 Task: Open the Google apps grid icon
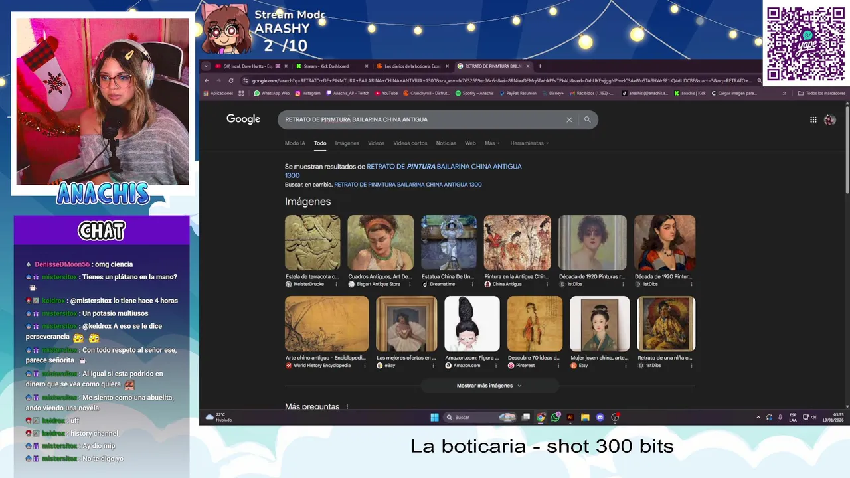(813, 120)
